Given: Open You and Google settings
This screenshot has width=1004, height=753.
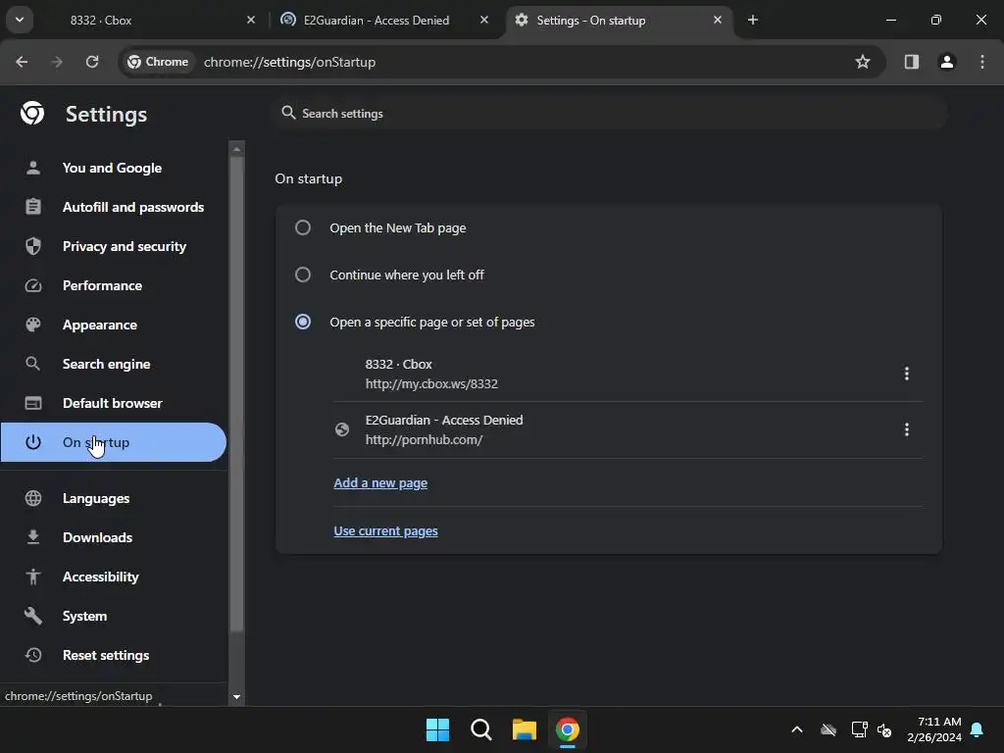Looking at the screenshot, I should [114, 168].
